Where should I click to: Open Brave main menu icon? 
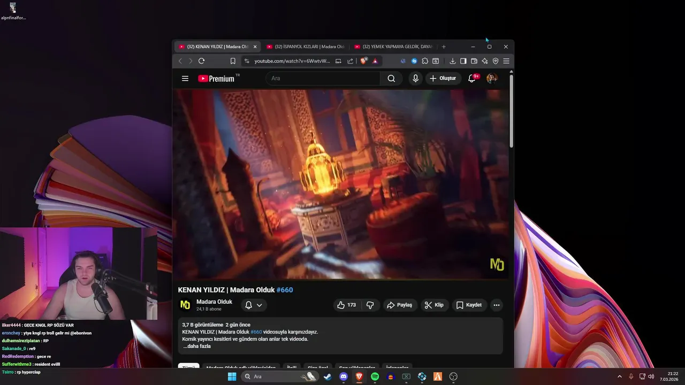pyautogui.click(x=506, y=61)
